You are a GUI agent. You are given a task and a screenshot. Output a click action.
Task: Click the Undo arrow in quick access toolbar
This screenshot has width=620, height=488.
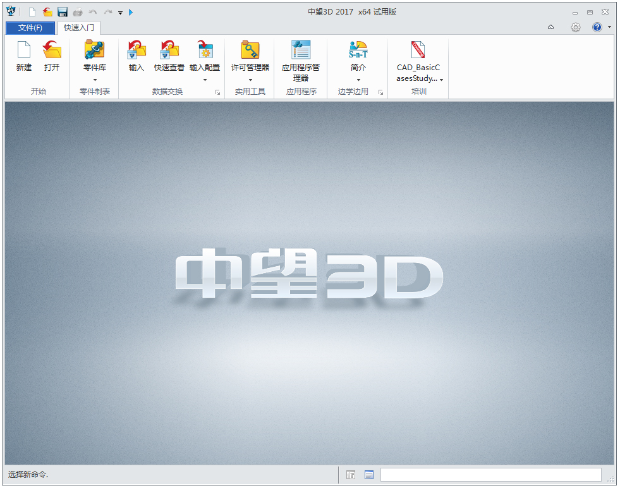click(93, 12)
